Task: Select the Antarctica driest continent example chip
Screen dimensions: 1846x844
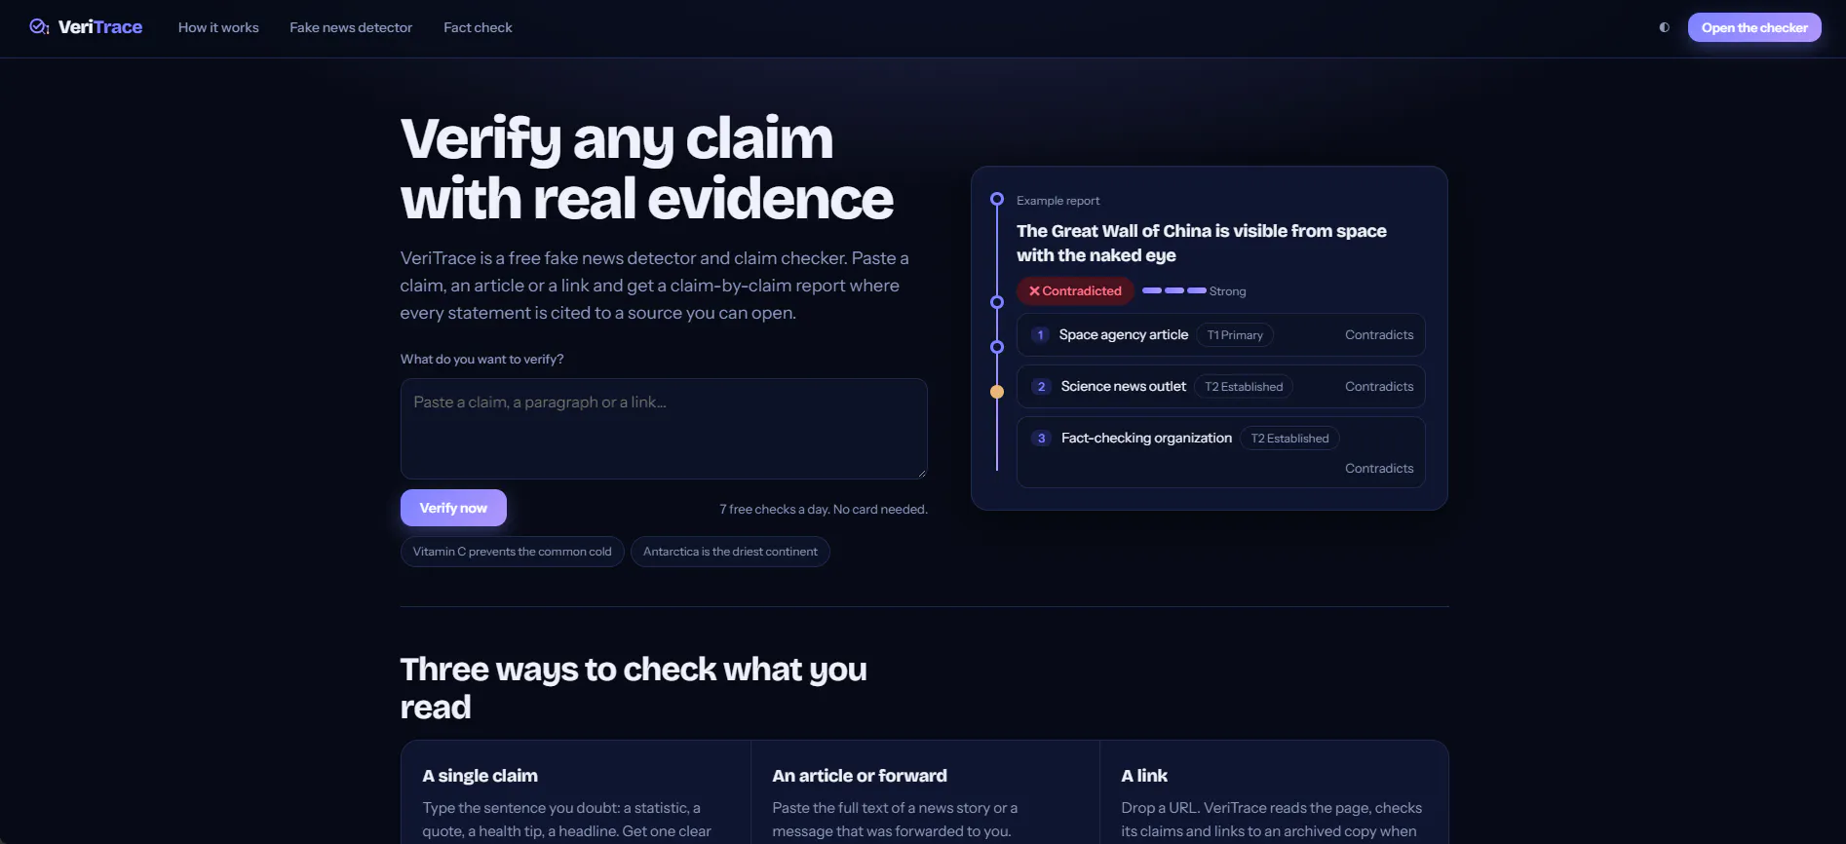Action: (x=730, y=552)
